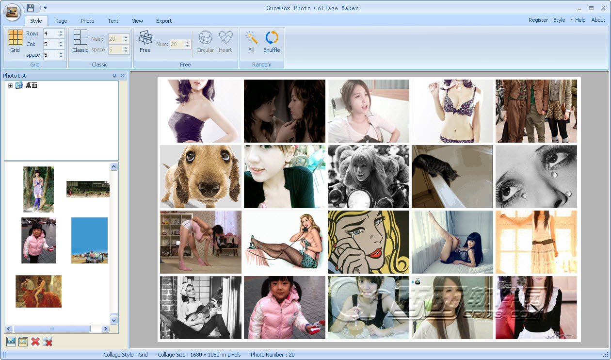Open the About link

click(598, 20)
